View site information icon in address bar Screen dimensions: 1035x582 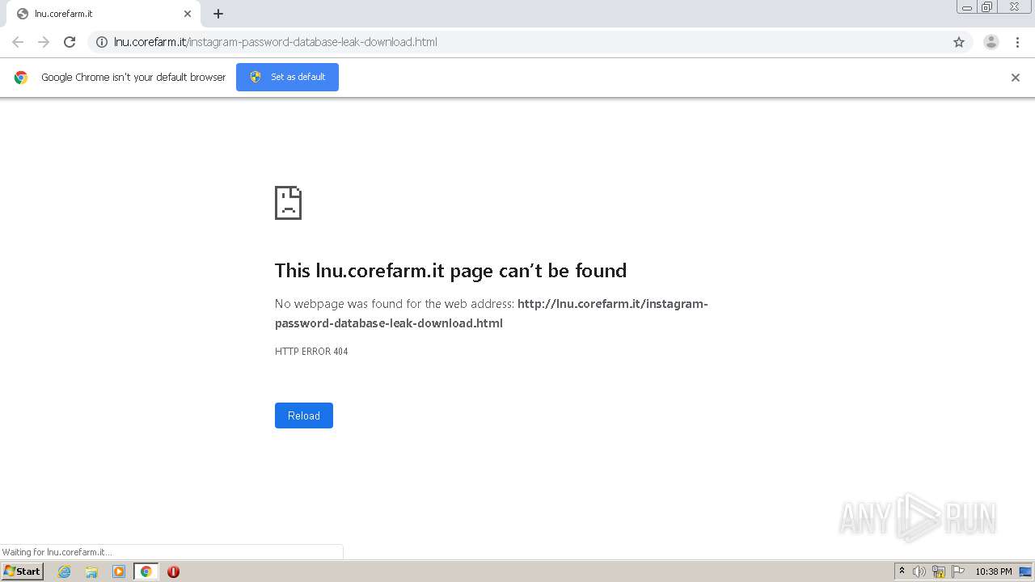tap(102, 42)
